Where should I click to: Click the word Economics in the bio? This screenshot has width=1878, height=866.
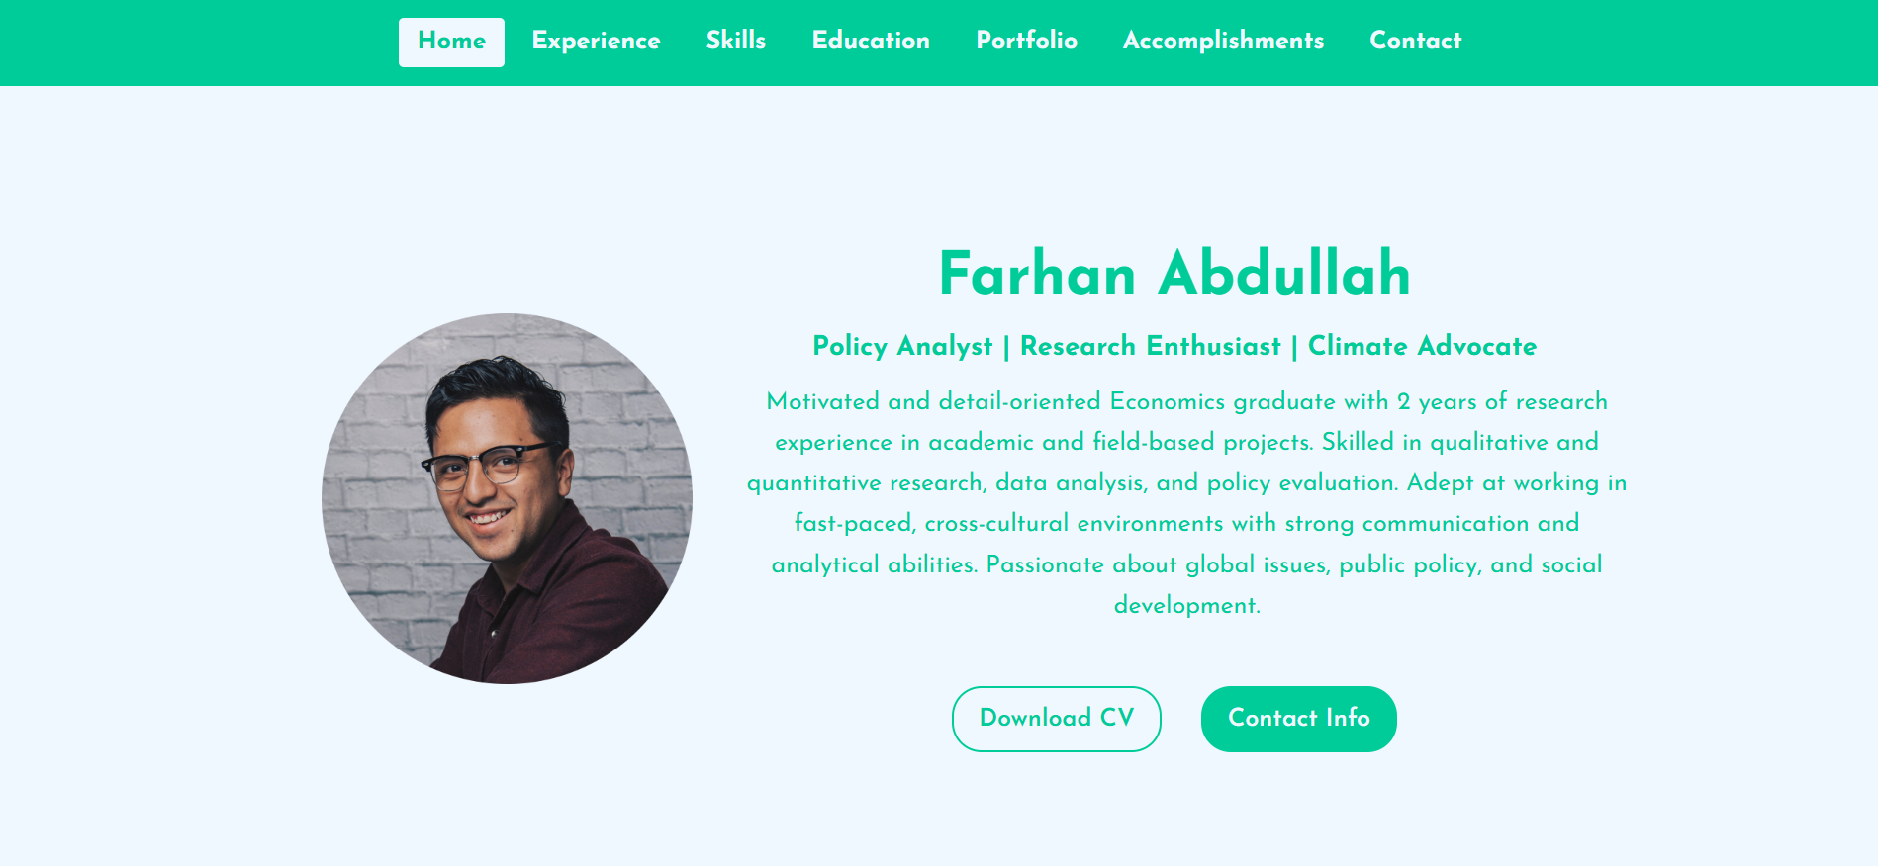(1168, 401)
